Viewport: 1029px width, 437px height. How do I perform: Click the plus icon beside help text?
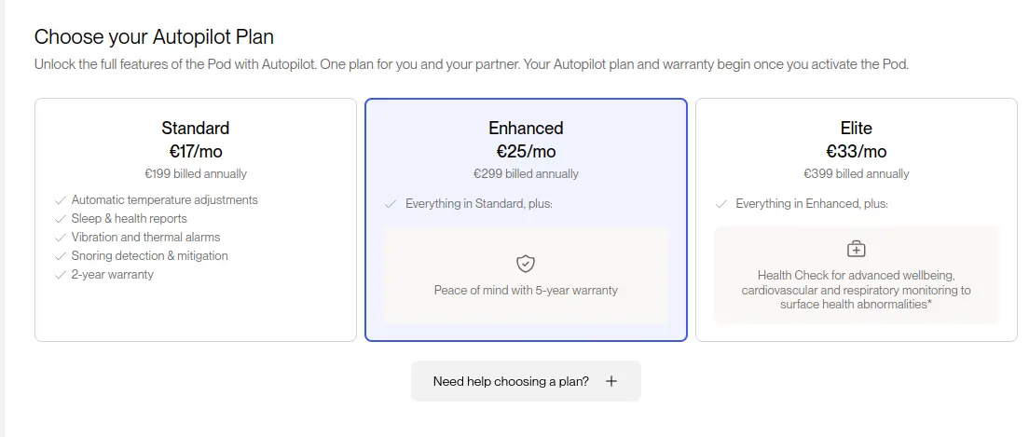[611, 381]
